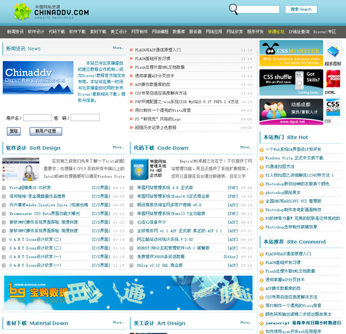Viewport: 346px width, 334px height.
Task: Open 全国DNS和ADSLVPI VCI 整理版 link
Action: click(293, 201)
